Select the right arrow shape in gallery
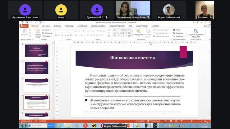The image size is (230, 129). [x=123, y=33]
